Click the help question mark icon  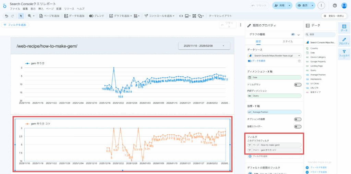[x=335, y=5]
